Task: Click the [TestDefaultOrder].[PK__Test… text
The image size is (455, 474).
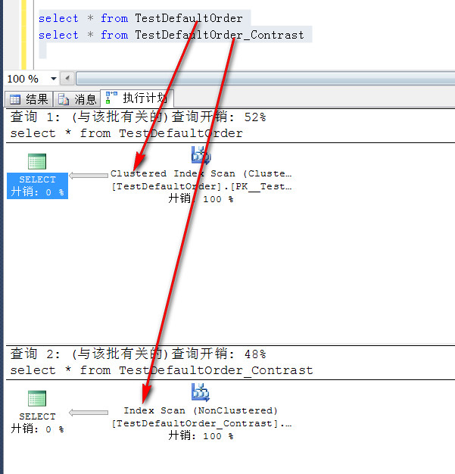Action: click(201, 186)
